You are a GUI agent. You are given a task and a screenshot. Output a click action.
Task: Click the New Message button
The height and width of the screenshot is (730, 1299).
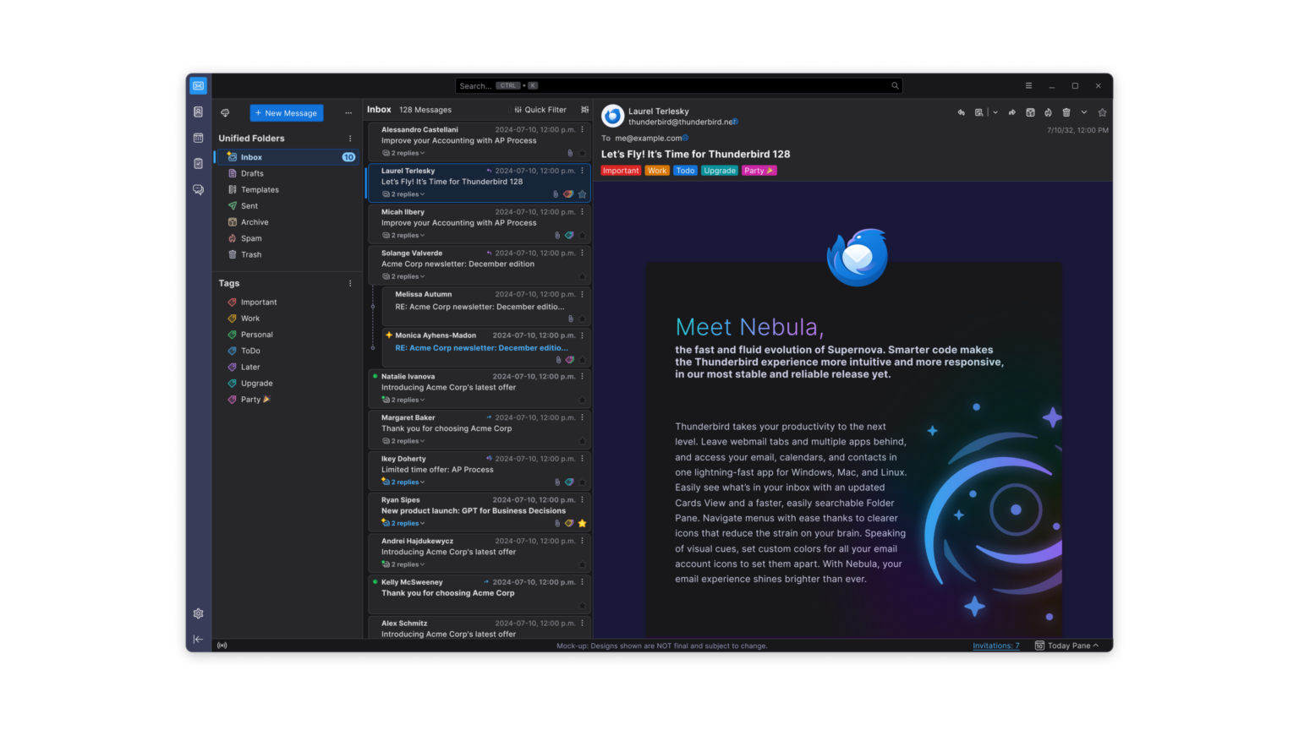[x=286, y=112]
